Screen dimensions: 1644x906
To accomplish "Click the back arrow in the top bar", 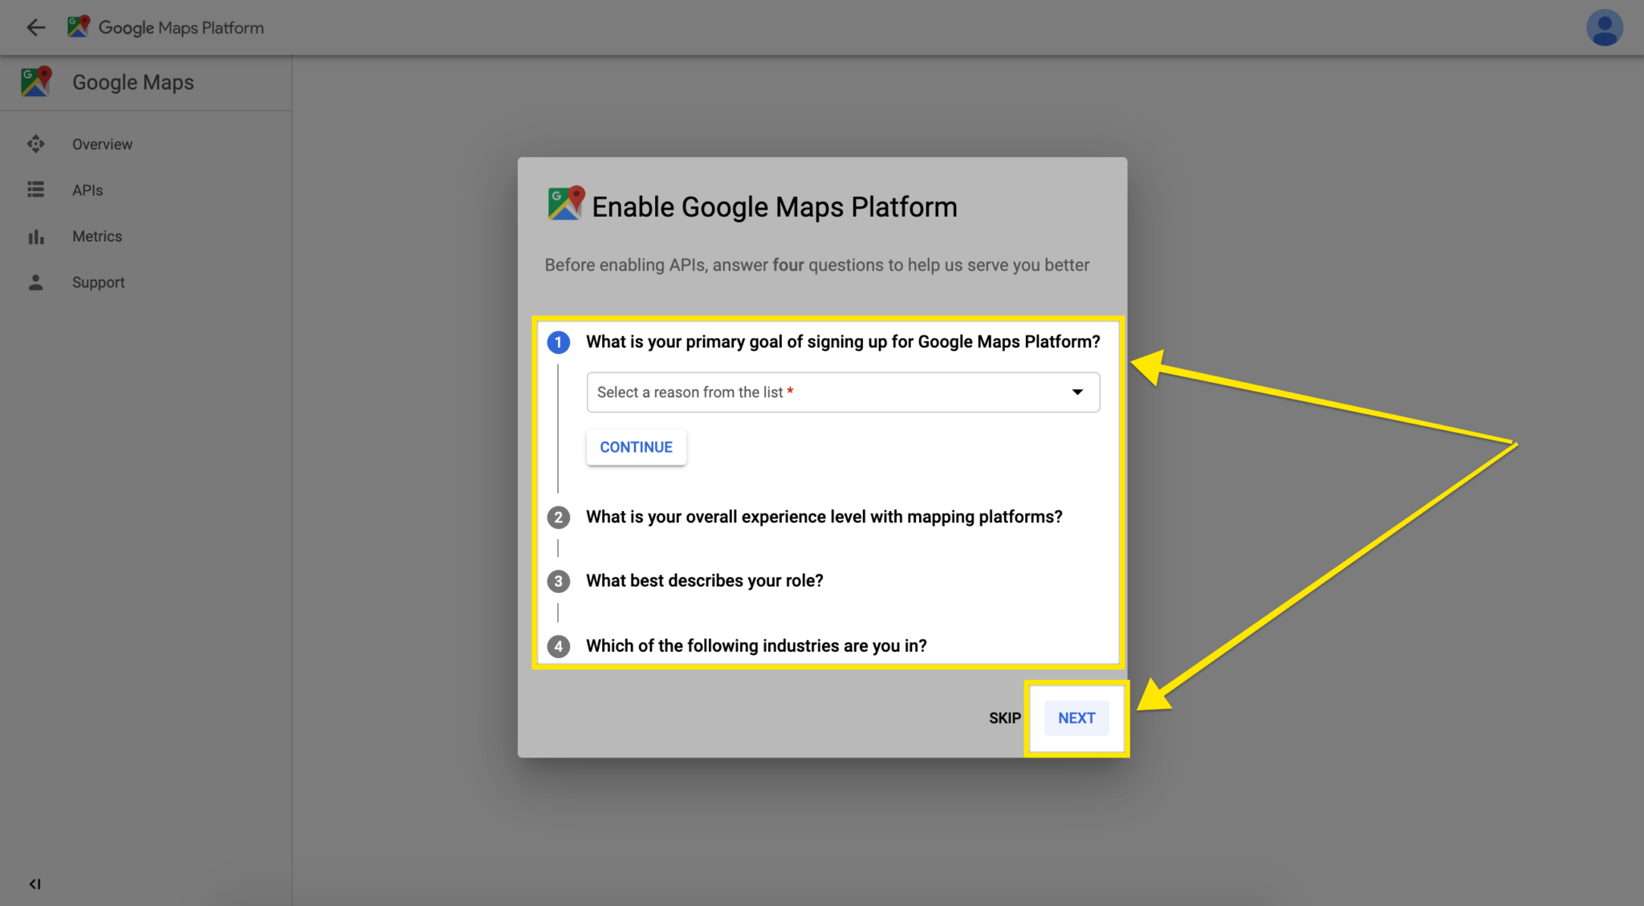I will click(35, 27).
